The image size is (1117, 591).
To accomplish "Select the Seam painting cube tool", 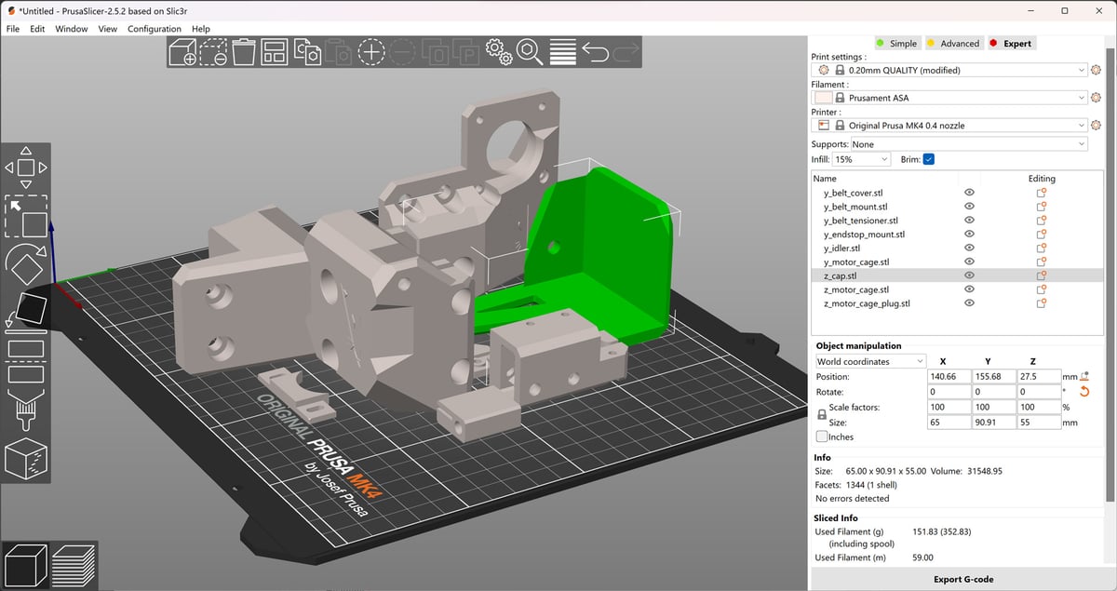I will coord(26,459).
